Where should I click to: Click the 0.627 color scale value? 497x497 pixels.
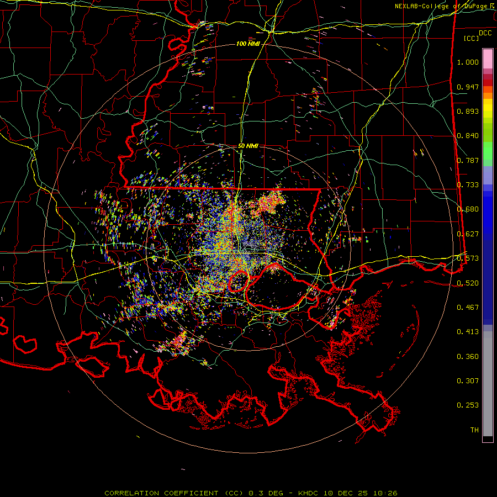click(468, 234)
